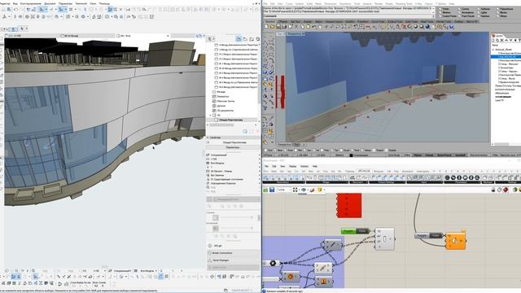Viewport: 521px width, 293px height.
Task: Select highlighted blue layer row in Rhino Layers
Action: click(506, 57)
